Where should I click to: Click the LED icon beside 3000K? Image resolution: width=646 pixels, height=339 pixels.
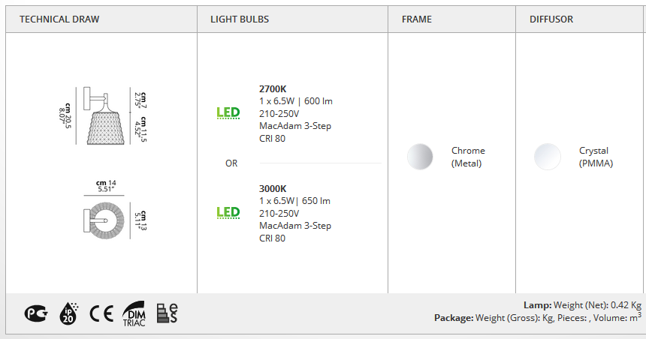pos(228,212)
